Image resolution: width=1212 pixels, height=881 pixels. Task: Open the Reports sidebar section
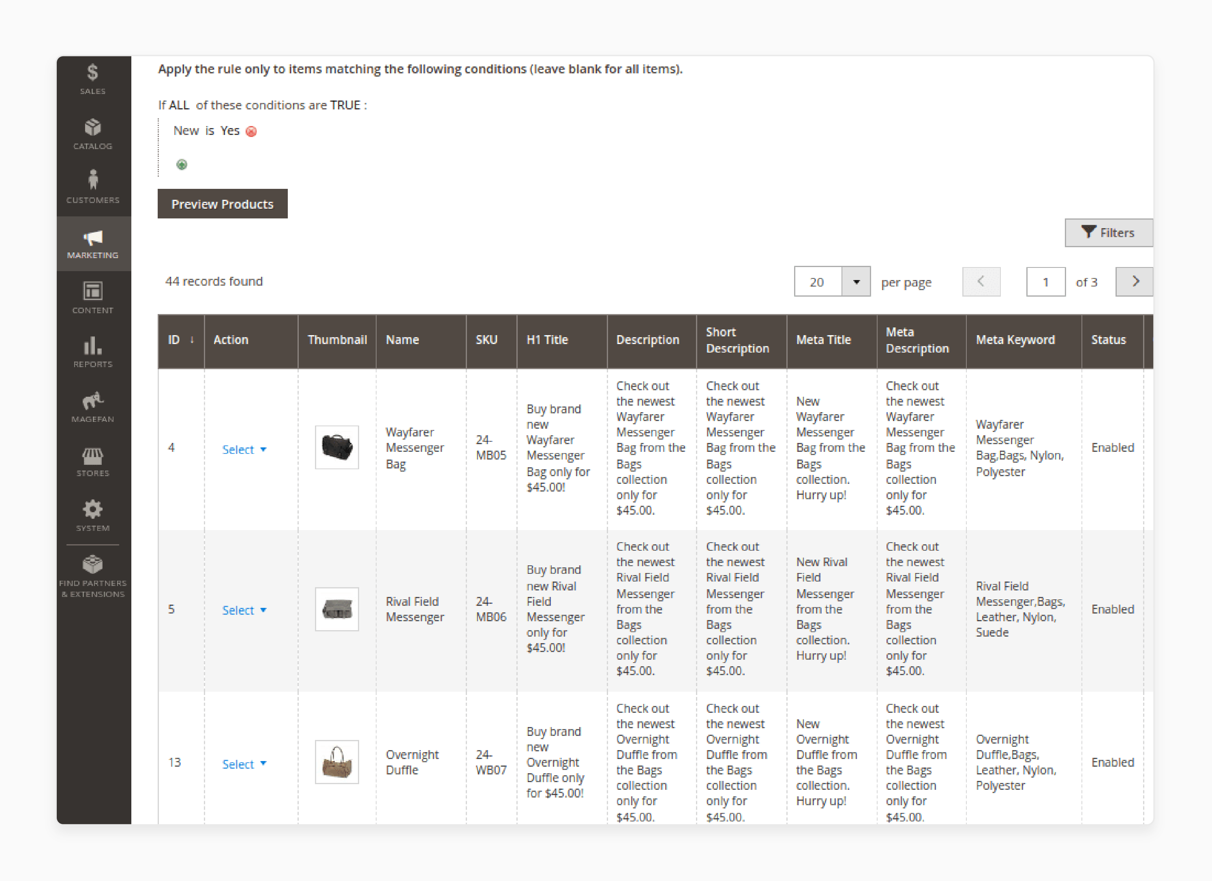[x=93, y=352]
